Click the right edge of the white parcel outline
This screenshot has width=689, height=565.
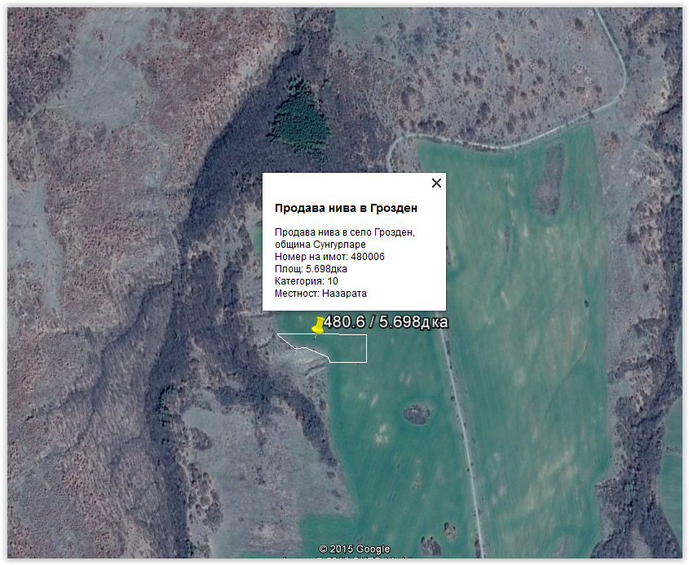click(x=366, y=348)
